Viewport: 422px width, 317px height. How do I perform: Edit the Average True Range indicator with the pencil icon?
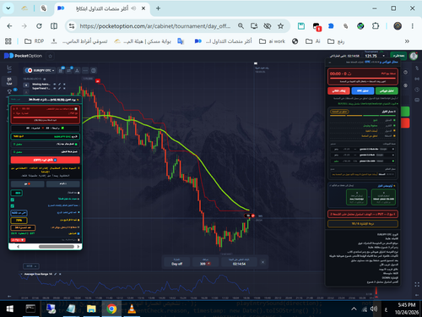pyautogui.click(x=56, y=274)
